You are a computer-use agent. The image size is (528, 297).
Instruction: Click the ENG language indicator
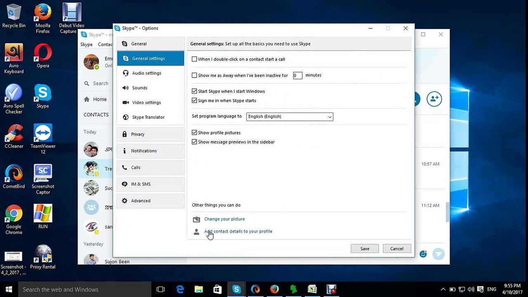pyautogui.click(x=492, y=290)
